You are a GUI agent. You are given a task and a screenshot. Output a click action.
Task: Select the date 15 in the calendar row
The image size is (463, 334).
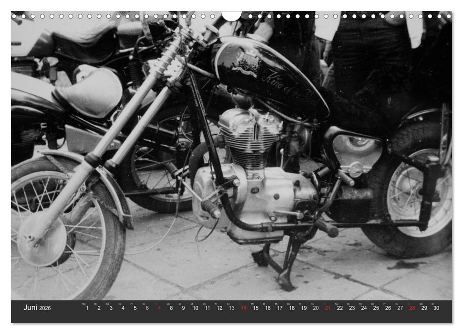pyautogui.click(x=256, y=307)
